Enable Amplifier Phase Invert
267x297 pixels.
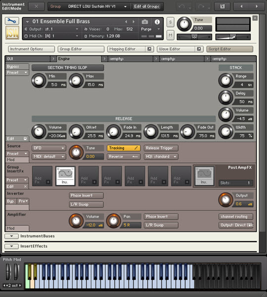[161, 216]
